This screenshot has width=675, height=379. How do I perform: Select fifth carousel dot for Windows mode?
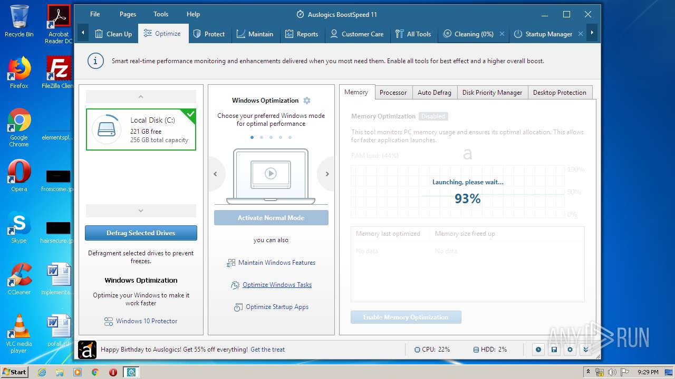(x=290, y=137)
